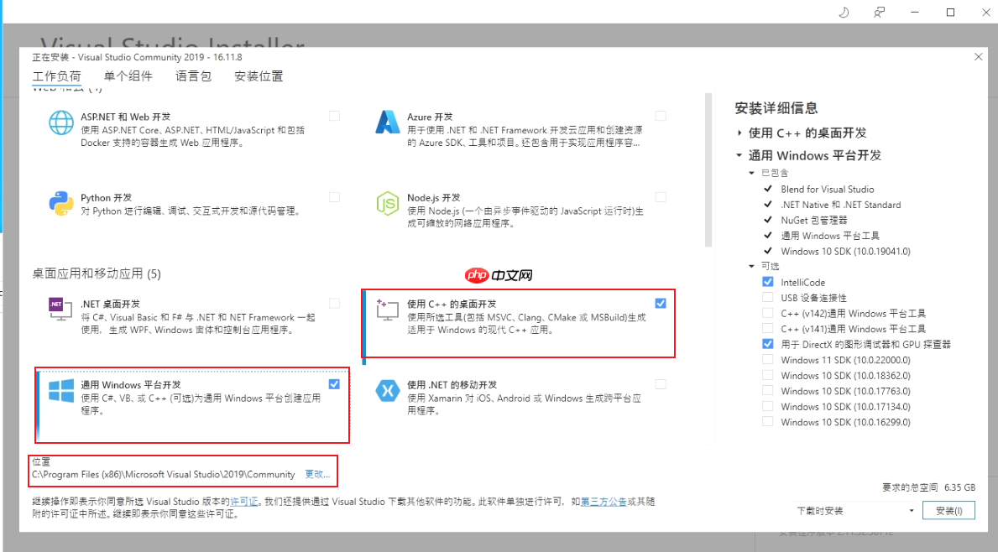Enable the IntelliCode optional component

point(767,281)
